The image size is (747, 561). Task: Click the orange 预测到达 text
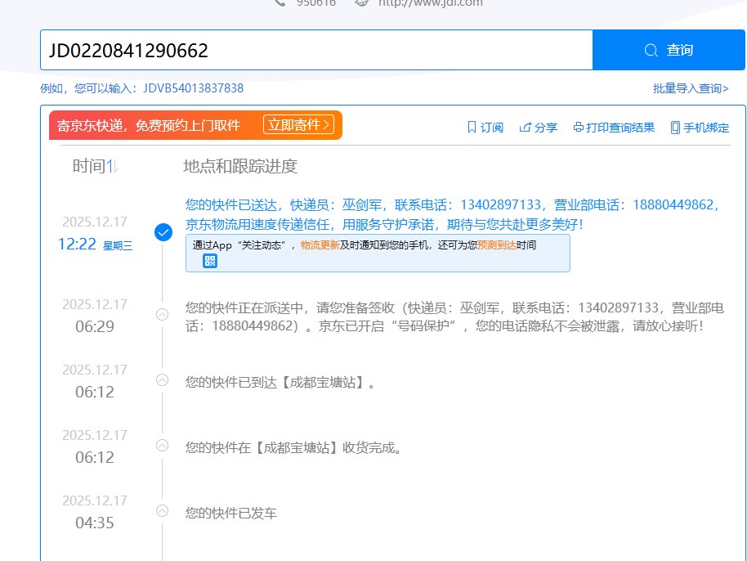point(497,245)
